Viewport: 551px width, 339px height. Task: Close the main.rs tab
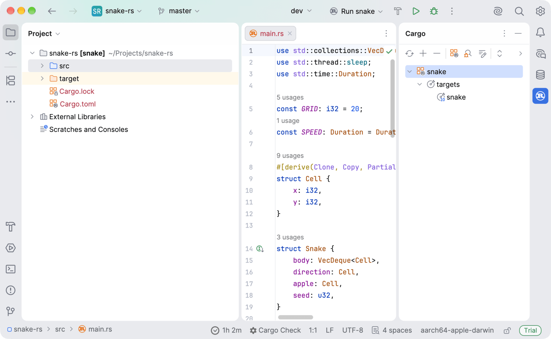[x=290, y=34]
